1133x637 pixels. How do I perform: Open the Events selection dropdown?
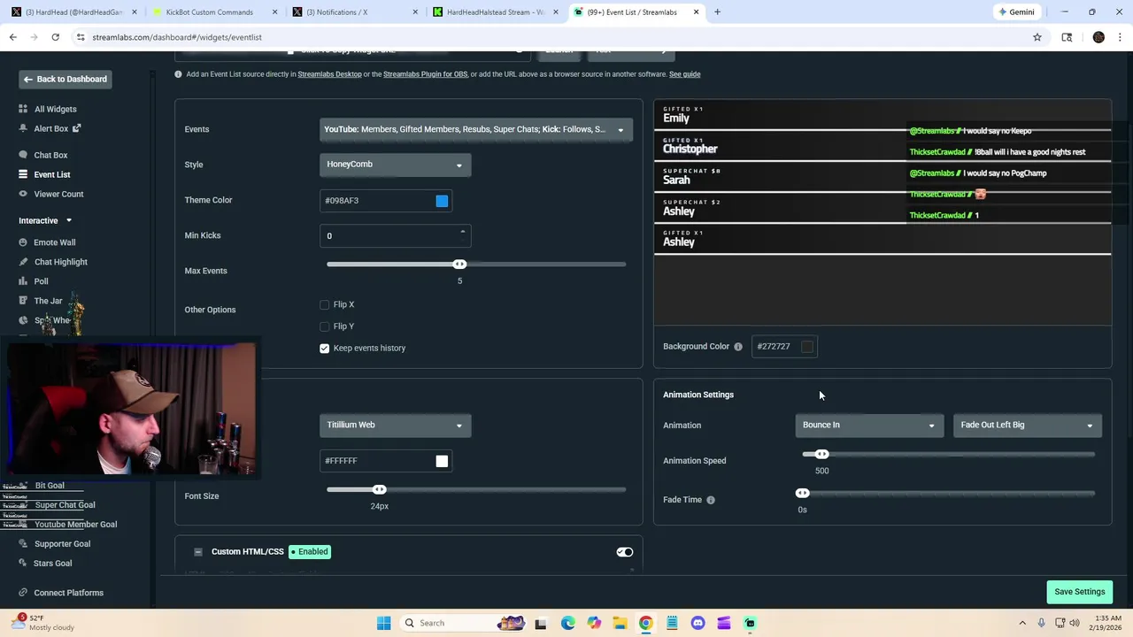pos(476,129)
